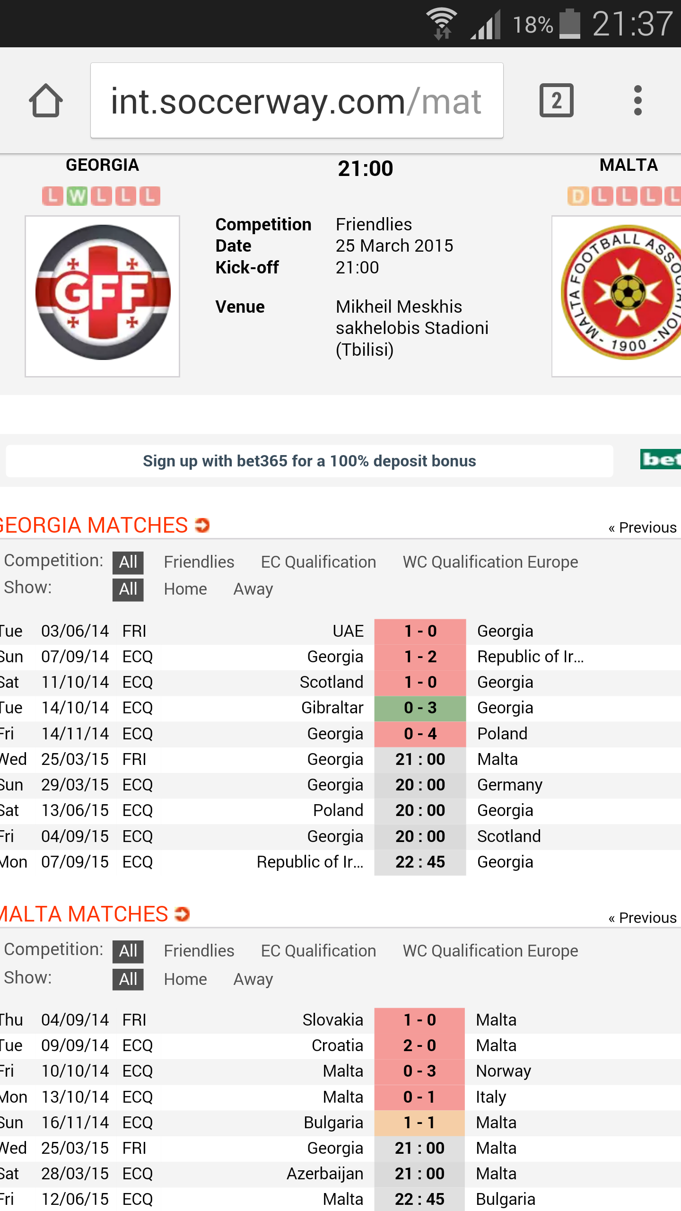The height and width of the screenshot is (1211, 681).
Task: Show only Malta Away matches
Action: 253,979
